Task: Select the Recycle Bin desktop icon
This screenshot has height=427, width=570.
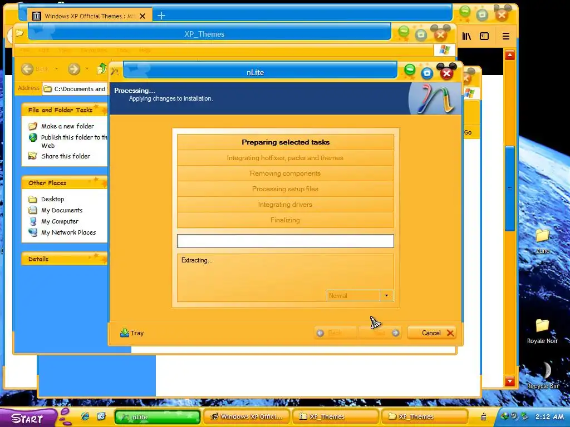Action: coord(542,375)
